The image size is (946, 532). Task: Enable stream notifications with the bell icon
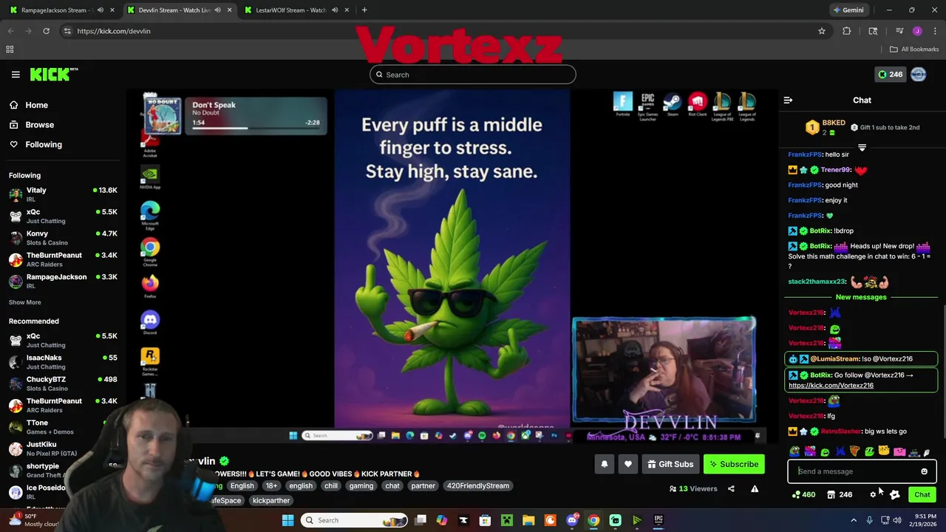[605, 464]
